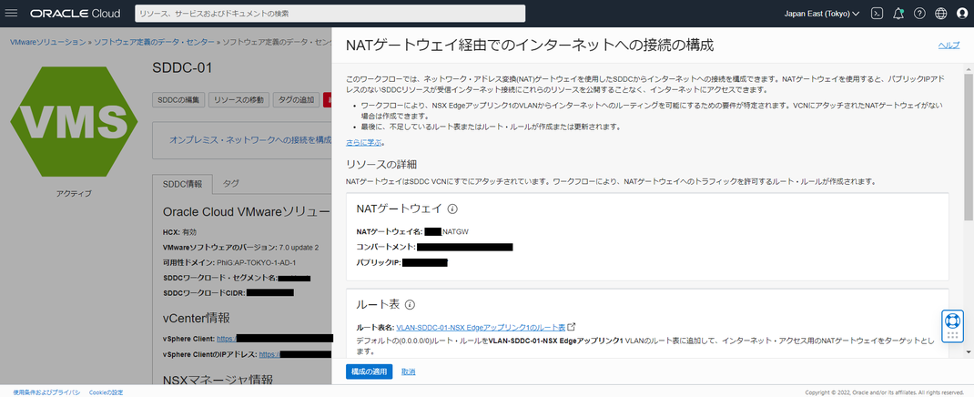Click the NSXマネージャ情報 heading
This screenshot has height=397, width=974.
coord(218,380)
